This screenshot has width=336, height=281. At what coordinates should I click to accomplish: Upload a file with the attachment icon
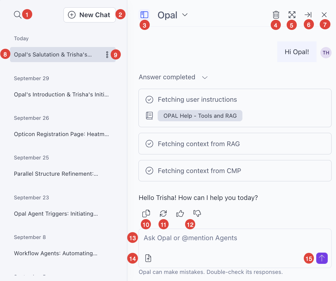(148, 258)
